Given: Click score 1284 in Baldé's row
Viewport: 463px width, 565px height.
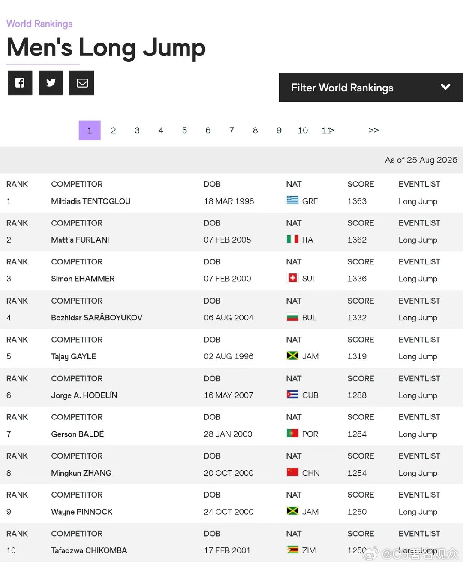Looking at the screenshot, I should pos(357,434).
